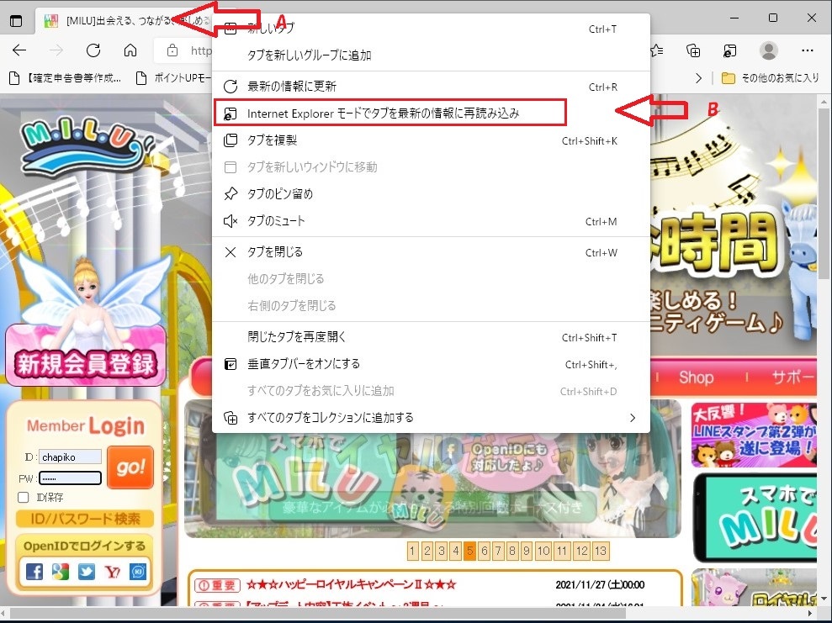Open the Favorites star-list icon

(657, 50)
